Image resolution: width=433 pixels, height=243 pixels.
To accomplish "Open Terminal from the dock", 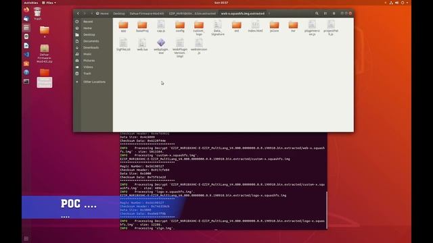I will coord(26,81).
